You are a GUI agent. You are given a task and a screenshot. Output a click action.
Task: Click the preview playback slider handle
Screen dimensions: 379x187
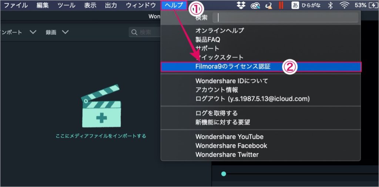pyautogui.click(x=224, y=174)
